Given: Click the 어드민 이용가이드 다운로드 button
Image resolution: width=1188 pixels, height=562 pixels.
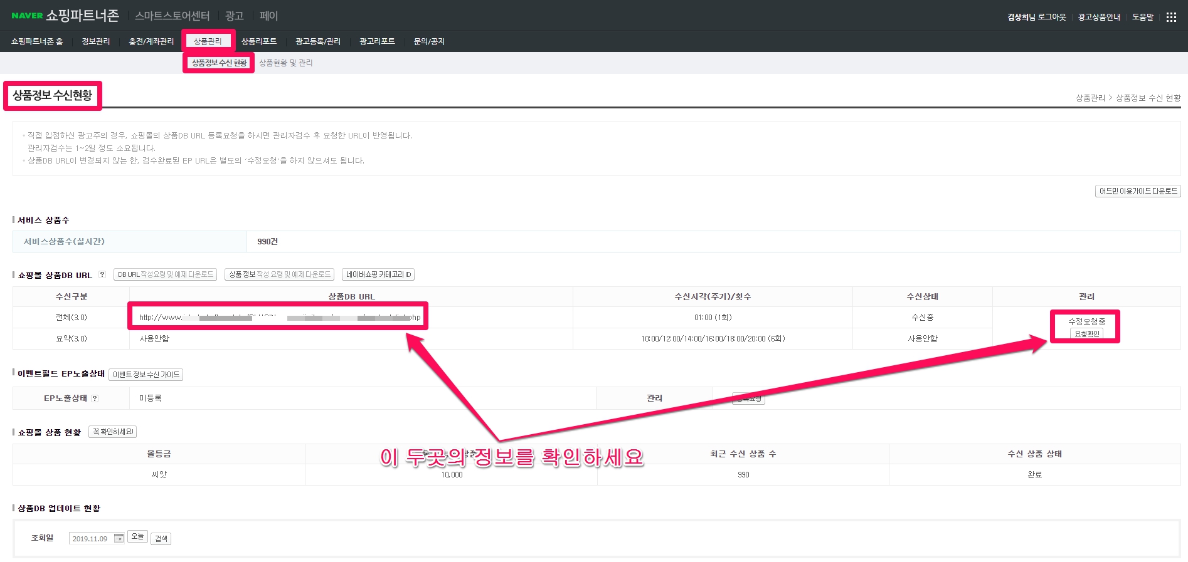Looking at the screenshot, I should click(1137, 191).
